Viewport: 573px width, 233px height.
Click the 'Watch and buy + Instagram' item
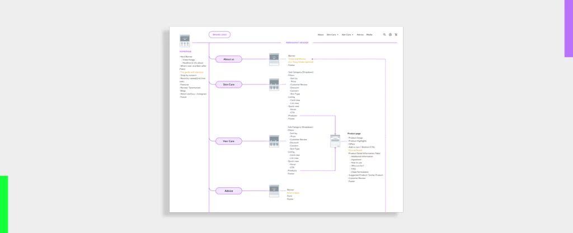click(193, 94)
